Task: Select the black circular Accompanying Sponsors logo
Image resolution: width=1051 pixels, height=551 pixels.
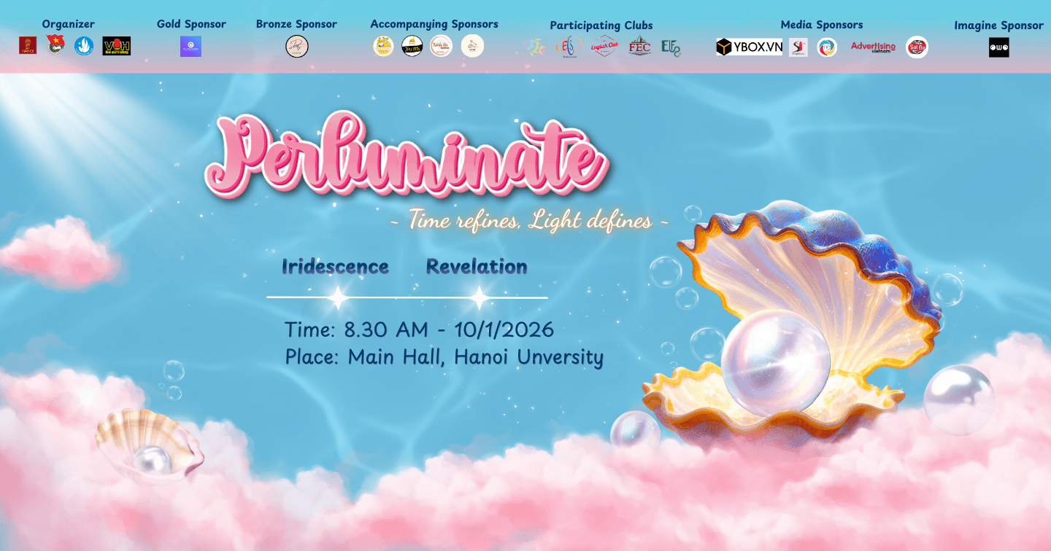Action: point(412,46)
